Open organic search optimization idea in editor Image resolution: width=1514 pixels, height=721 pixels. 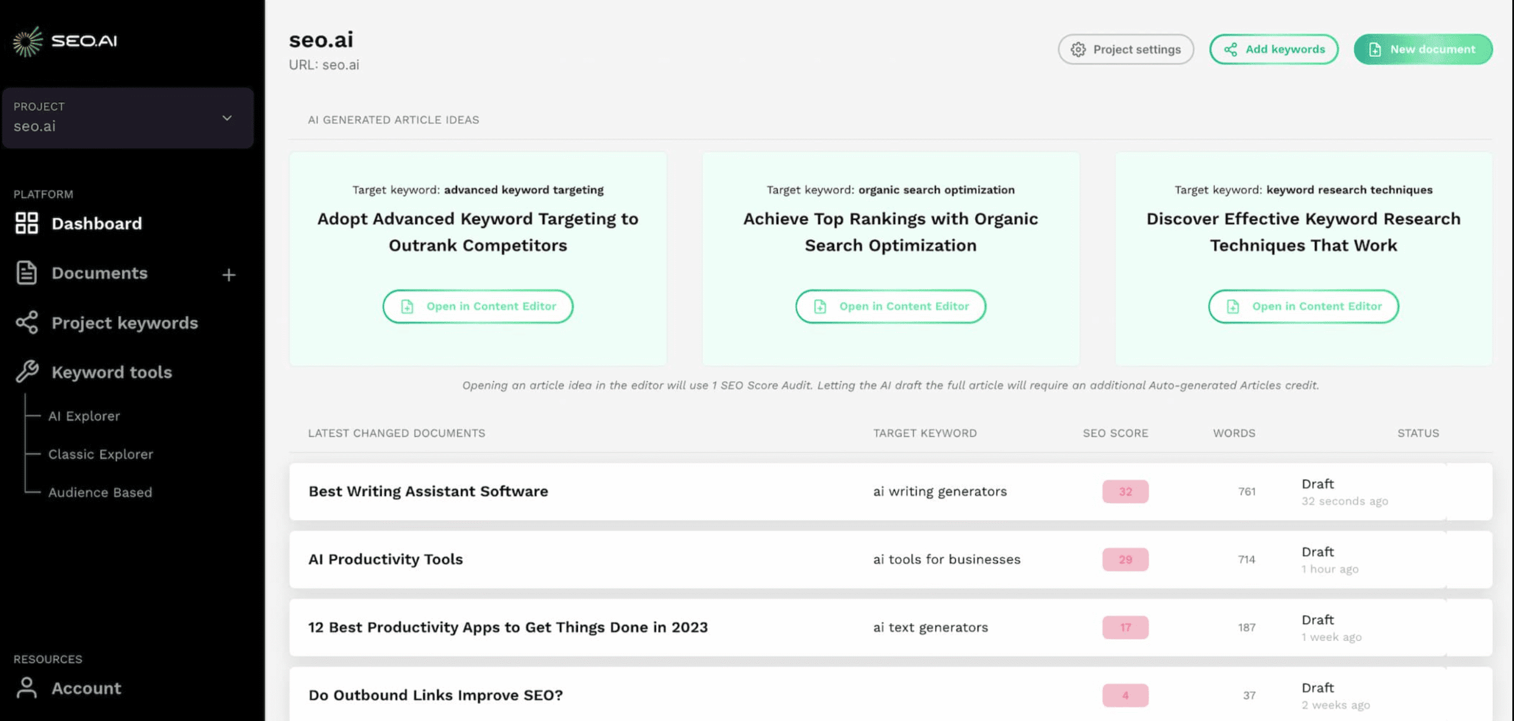tap(891, 306)
